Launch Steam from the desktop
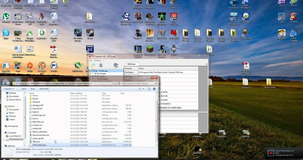The height and width of the screenshot is (160, 303). [x=90, y=33]
